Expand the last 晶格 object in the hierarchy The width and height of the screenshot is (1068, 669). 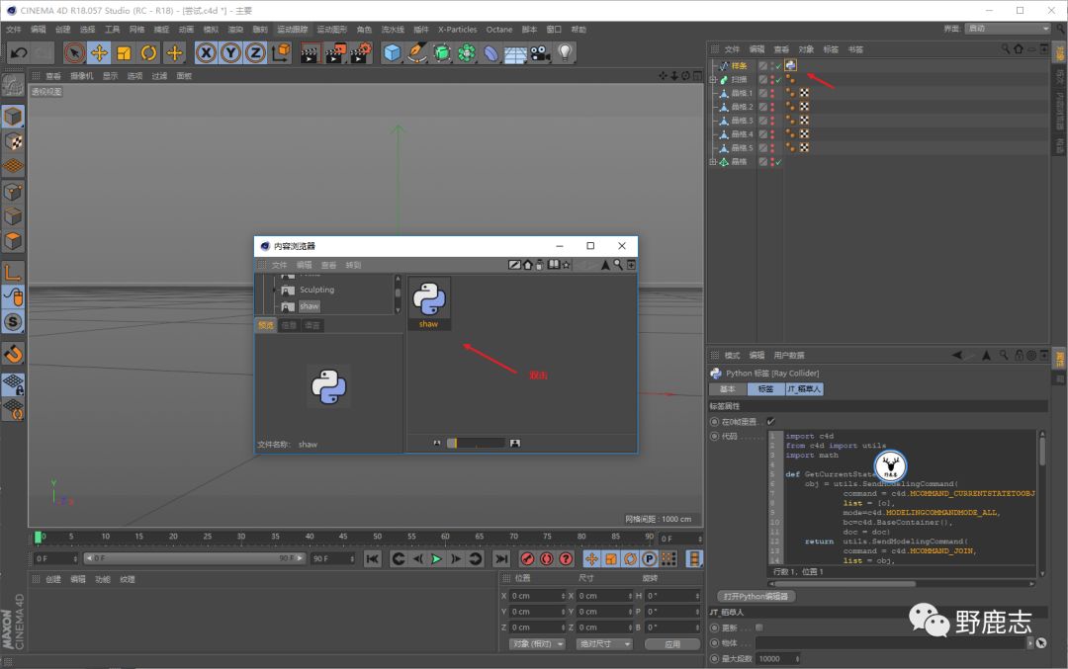click(712, 162)
